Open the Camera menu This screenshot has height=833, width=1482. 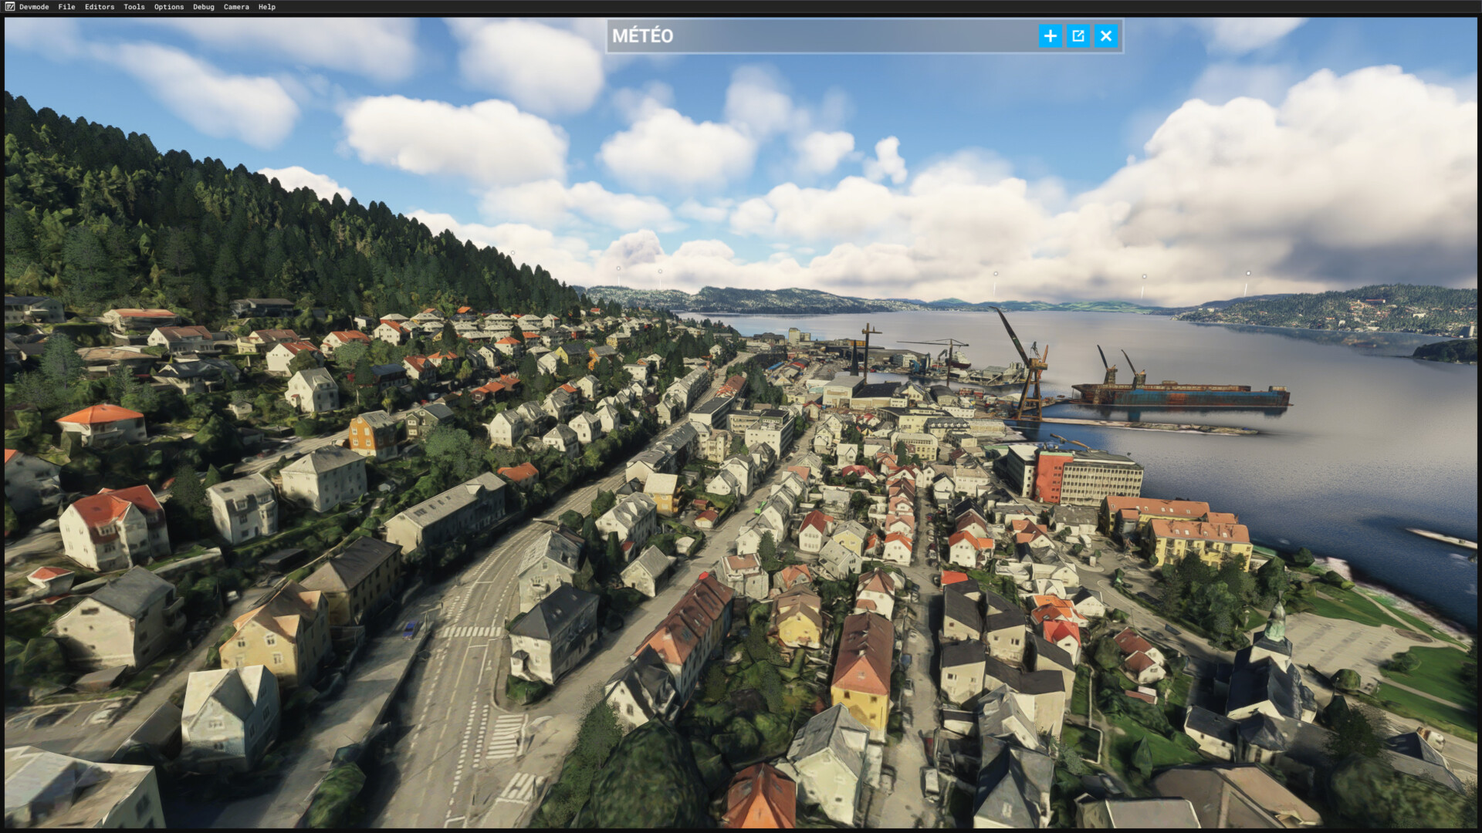coord(236,7)
